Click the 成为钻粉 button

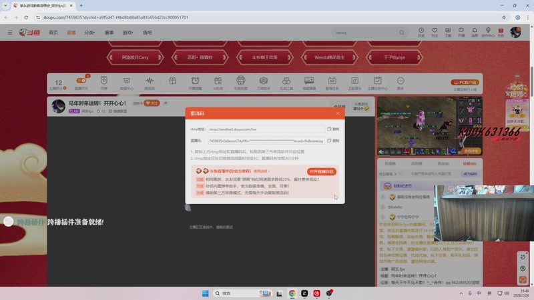tap(470, 174)
